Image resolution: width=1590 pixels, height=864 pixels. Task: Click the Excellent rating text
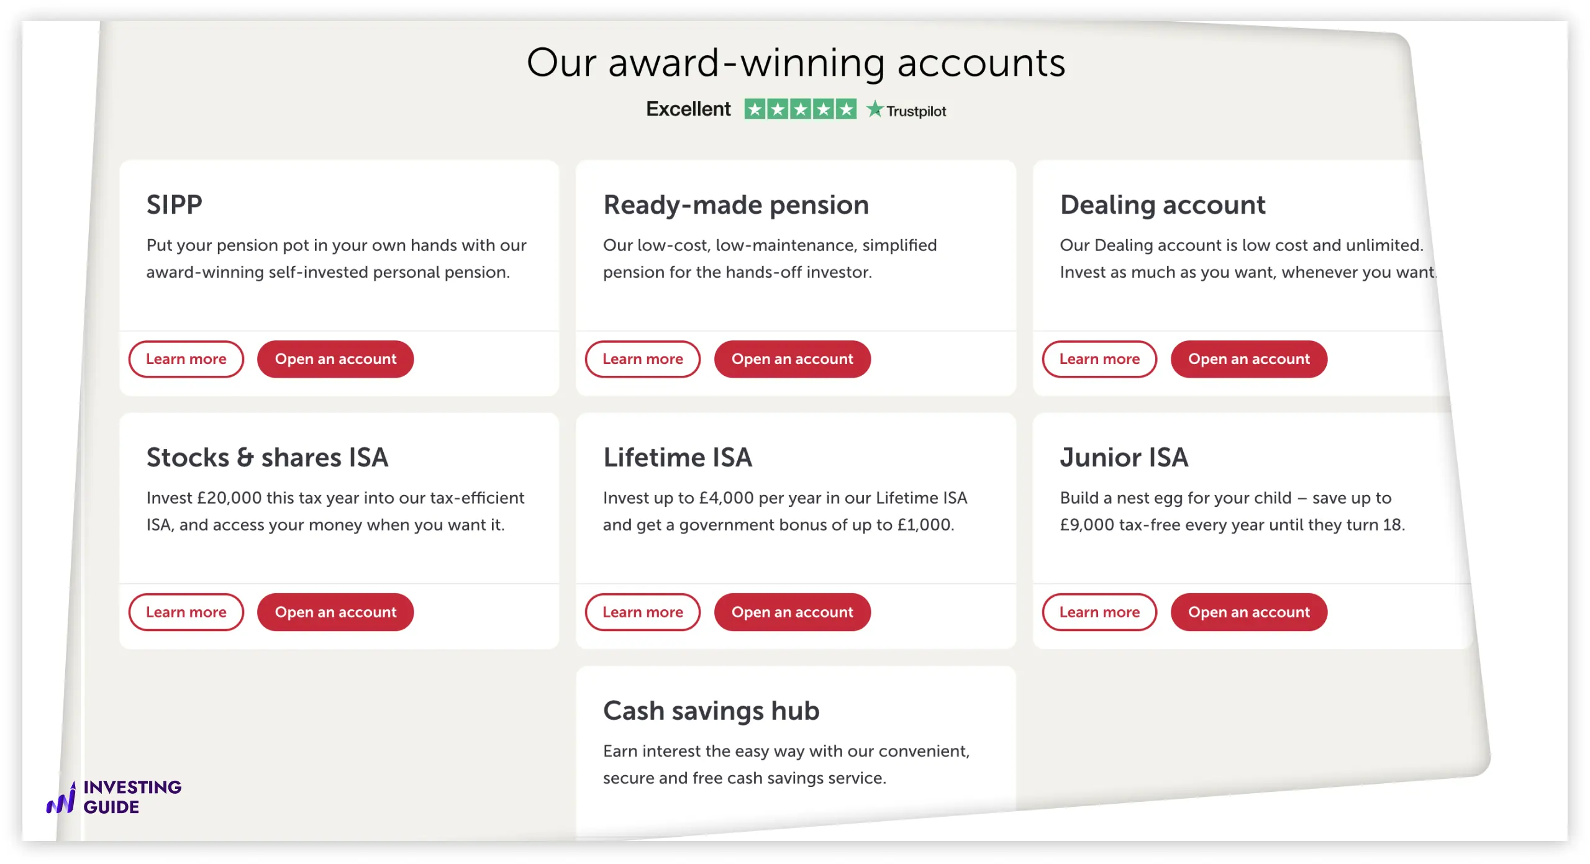pos(688,109)
